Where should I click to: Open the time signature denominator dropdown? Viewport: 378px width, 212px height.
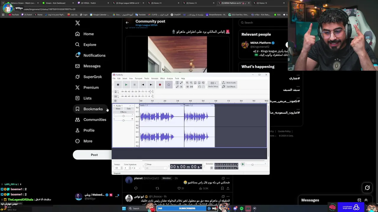coord(137,168)
